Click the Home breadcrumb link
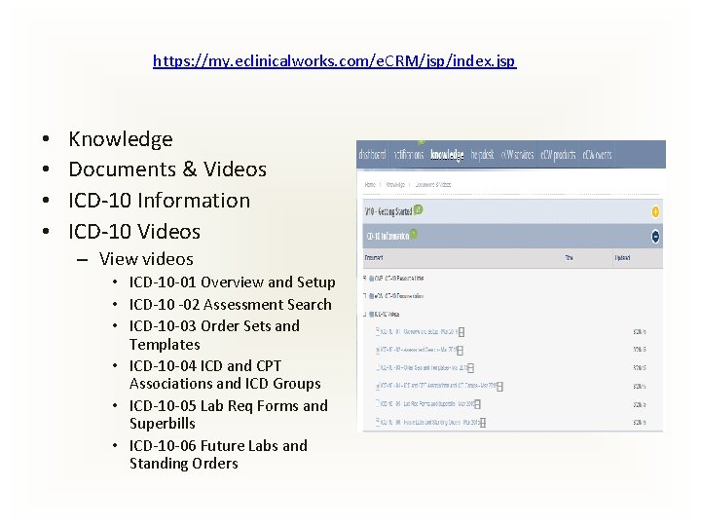 click(x=370, y=184)
